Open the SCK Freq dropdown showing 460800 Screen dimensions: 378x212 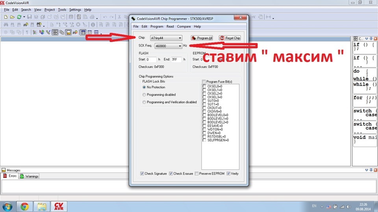[168, 46]
